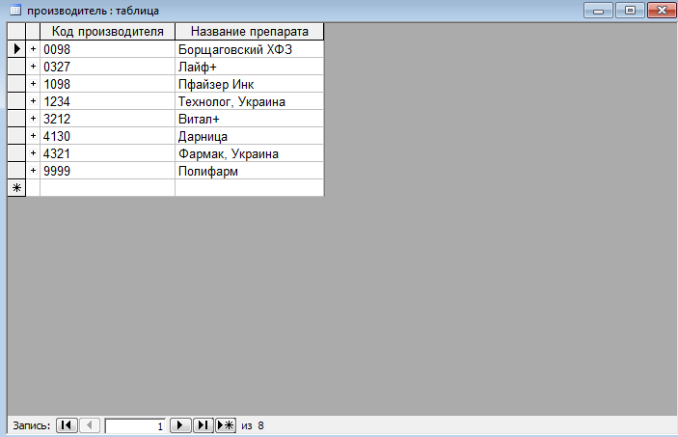This screenshot has height=437, width=678.
Task: Click cell with code 0098
Action: [108, 49]
